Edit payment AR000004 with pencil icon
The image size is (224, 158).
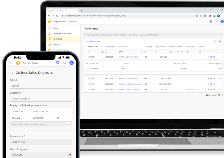(208, 57)
